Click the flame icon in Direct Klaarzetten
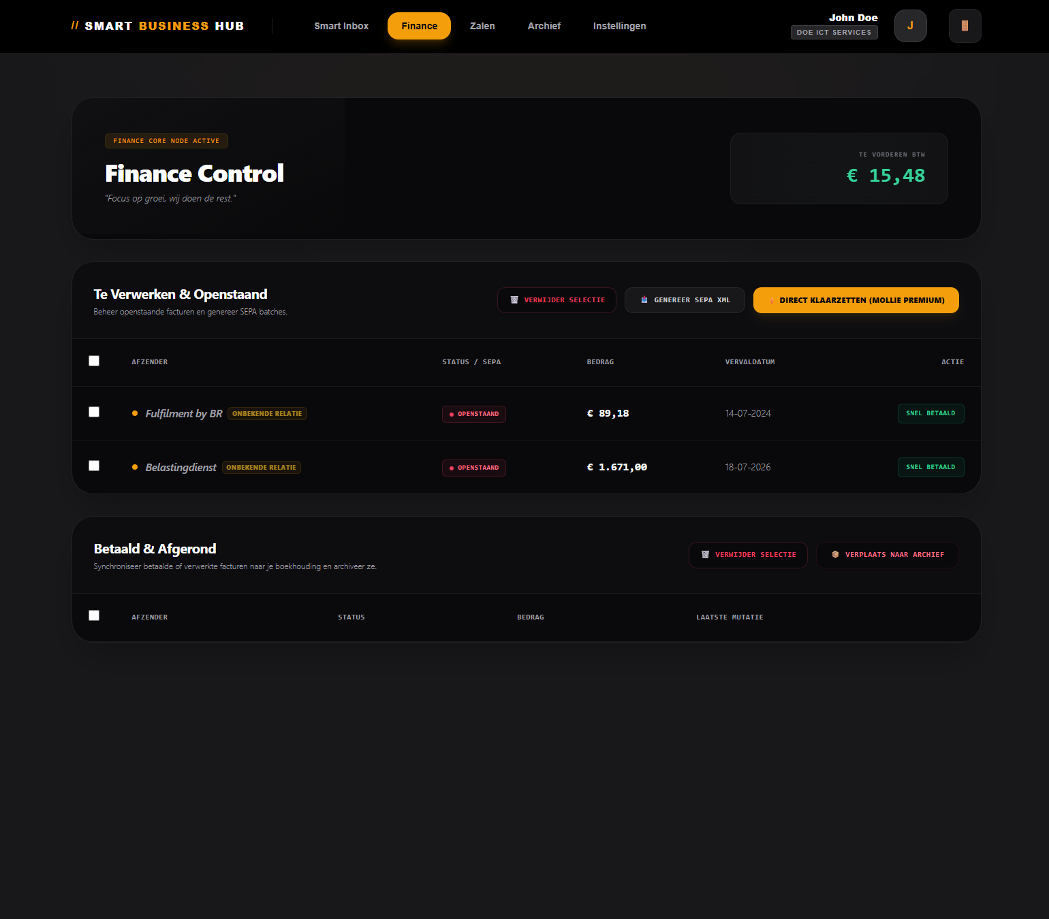1049x919 pixels. click(771, 300)
